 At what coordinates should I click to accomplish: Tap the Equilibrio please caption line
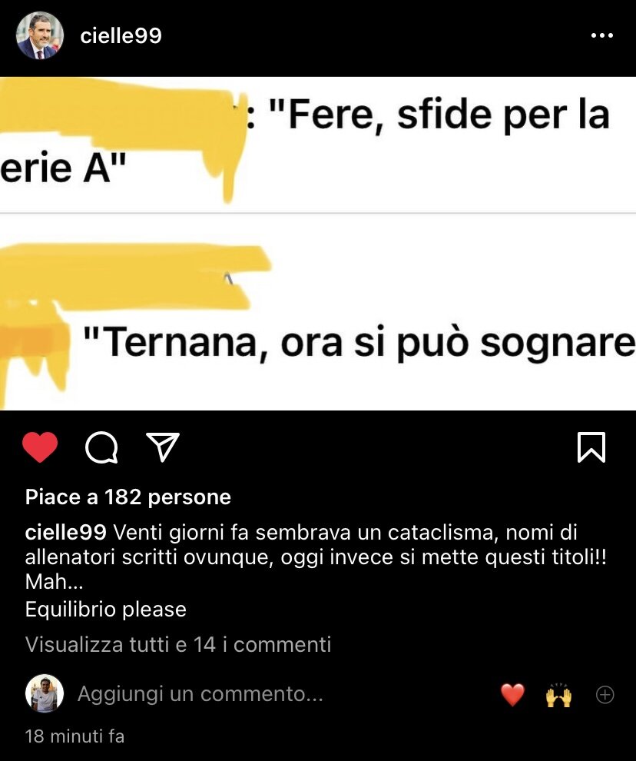click(x=106, y=610)
